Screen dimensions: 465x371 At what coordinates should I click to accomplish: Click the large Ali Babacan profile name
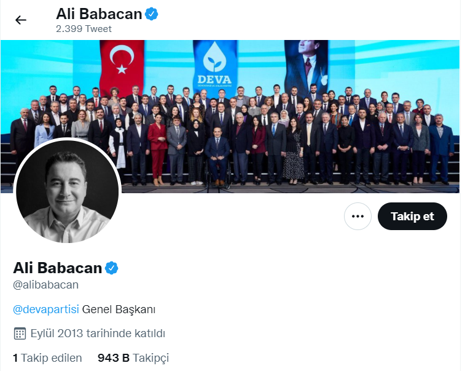click(x=58, y=268)
